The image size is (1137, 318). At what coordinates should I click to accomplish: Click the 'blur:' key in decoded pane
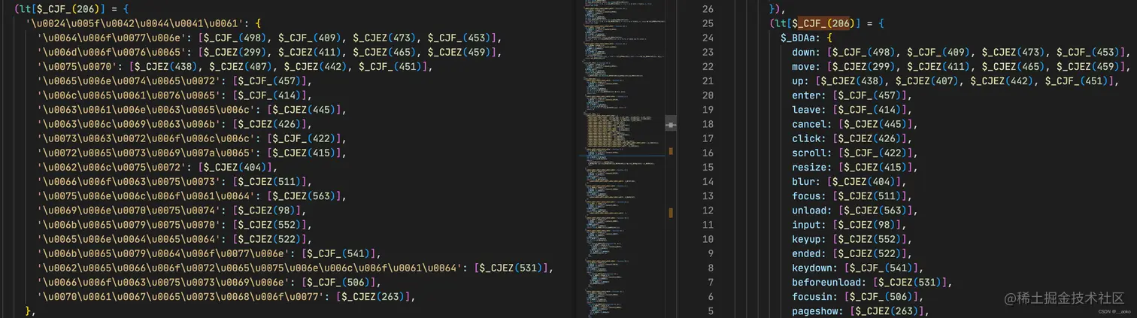[x=806, y=181]
